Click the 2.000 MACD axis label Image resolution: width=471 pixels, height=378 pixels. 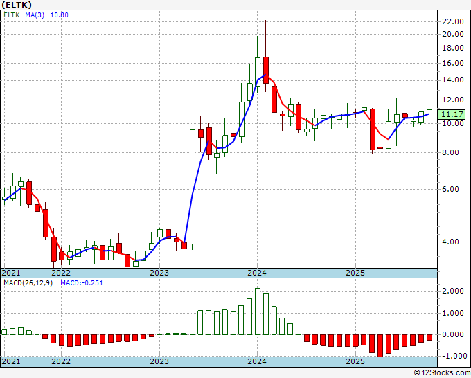(453, 291)
